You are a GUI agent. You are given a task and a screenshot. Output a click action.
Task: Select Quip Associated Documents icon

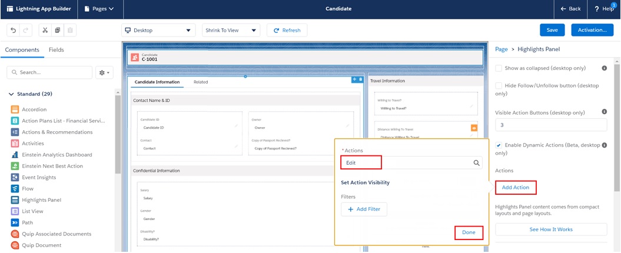click(15, 234)
